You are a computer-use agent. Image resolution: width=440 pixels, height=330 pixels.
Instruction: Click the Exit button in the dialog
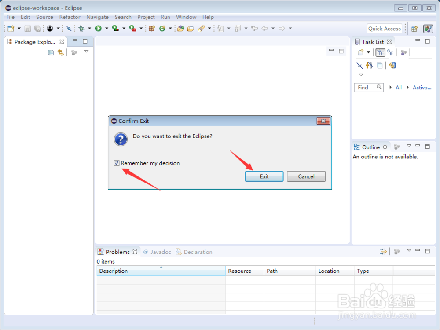click(x=264, y=176)
